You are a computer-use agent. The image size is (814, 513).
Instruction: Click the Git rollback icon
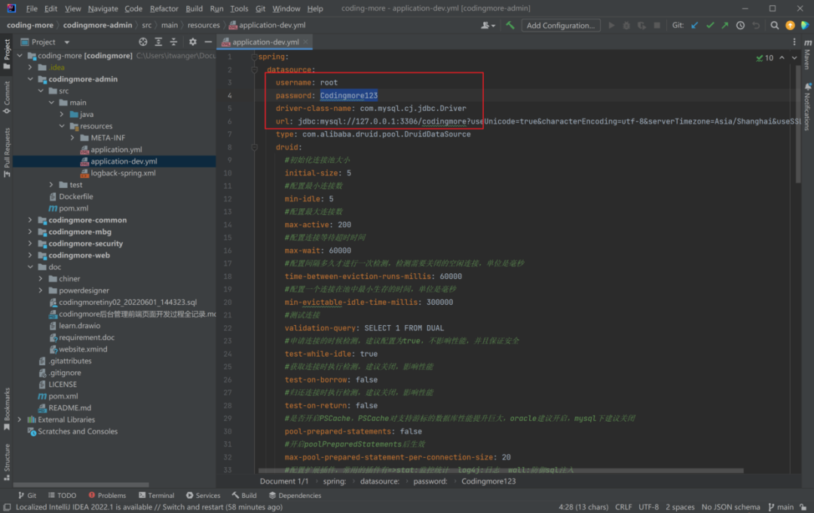(756, 25)
